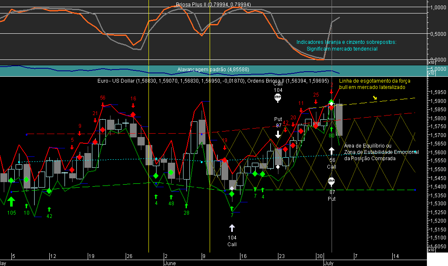
Task: Click date label 26 on time axis
Action: point(130,256)
